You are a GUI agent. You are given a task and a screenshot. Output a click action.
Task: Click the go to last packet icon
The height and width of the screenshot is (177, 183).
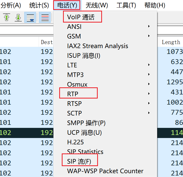18,17
